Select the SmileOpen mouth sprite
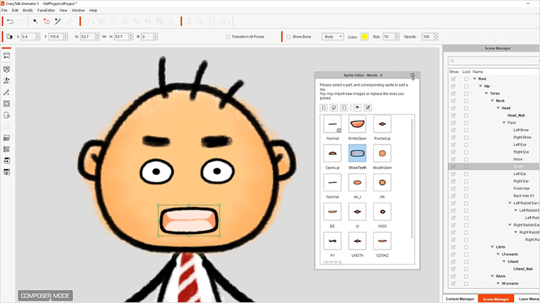This screenshot has height=303, width=540. coord(357,125)
